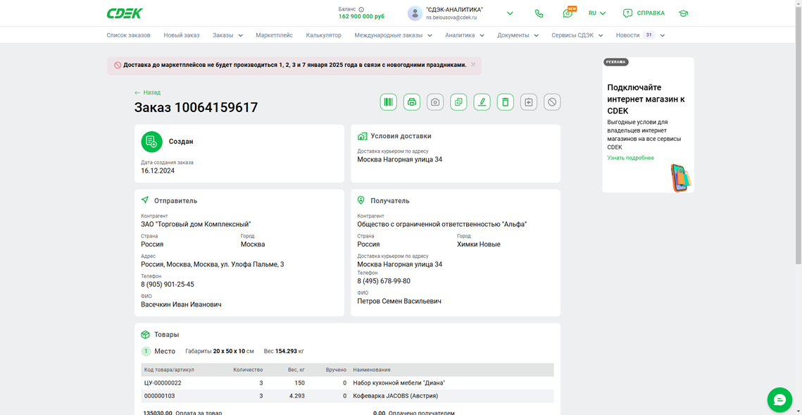This screenshot has height=415, width=802.
Task: Open Узнать подробнее in the promo panel
Action: pyautogui.click(x=629, y=157)
